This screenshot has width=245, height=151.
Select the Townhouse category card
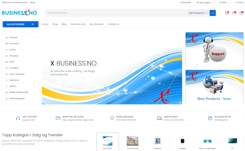pos(133,142)
